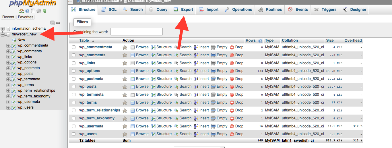This screenshot has height=148, width=392.
Task: Star wp_posts table as favorite
Action: 125,87
